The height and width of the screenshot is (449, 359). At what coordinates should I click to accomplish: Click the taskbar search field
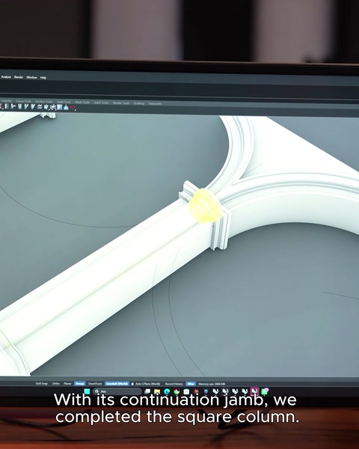pos(117,391)
